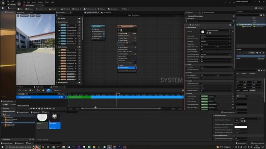Click the Browse toolbar button
The image size is (266, 149).
tap(29, 9)
